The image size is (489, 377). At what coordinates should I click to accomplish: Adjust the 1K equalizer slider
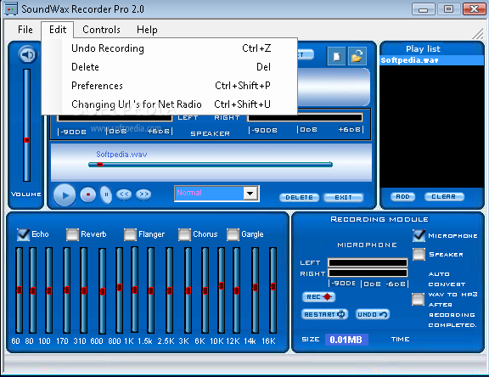pyautogui.click(x=135, y=290)
